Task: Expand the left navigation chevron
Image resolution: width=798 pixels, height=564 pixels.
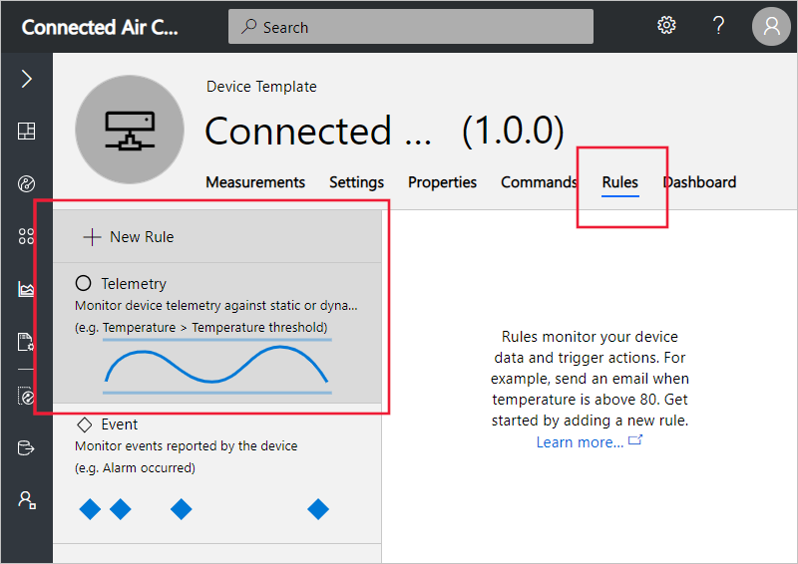Action: 27,79
